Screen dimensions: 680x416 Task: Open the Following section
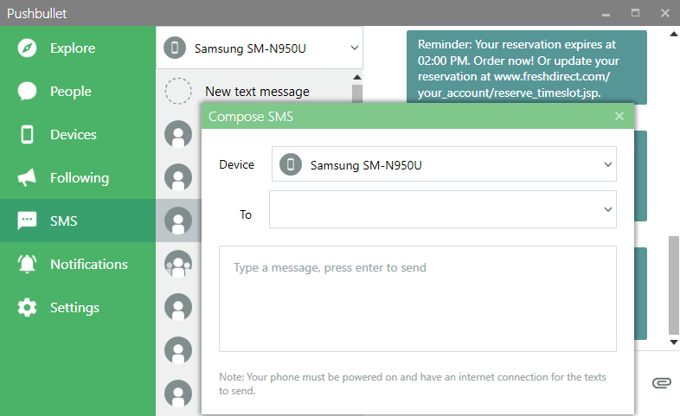click(80, 178)
